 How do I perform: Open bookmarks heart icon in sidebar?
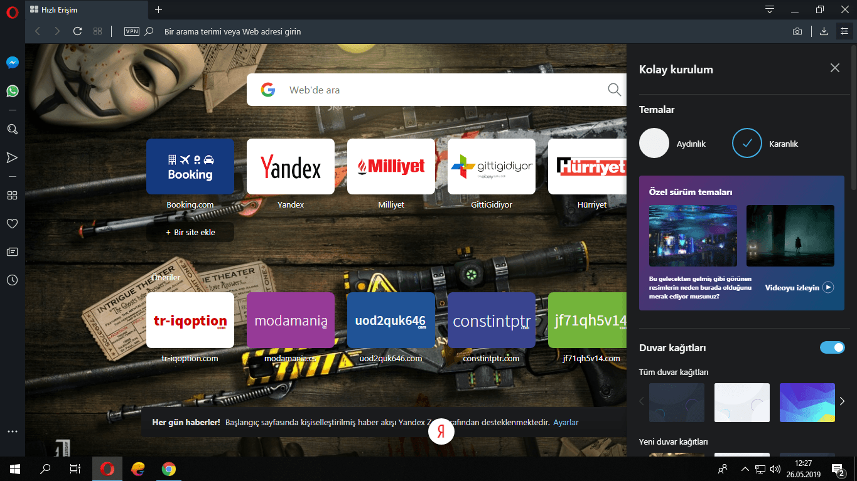(12, 223)
